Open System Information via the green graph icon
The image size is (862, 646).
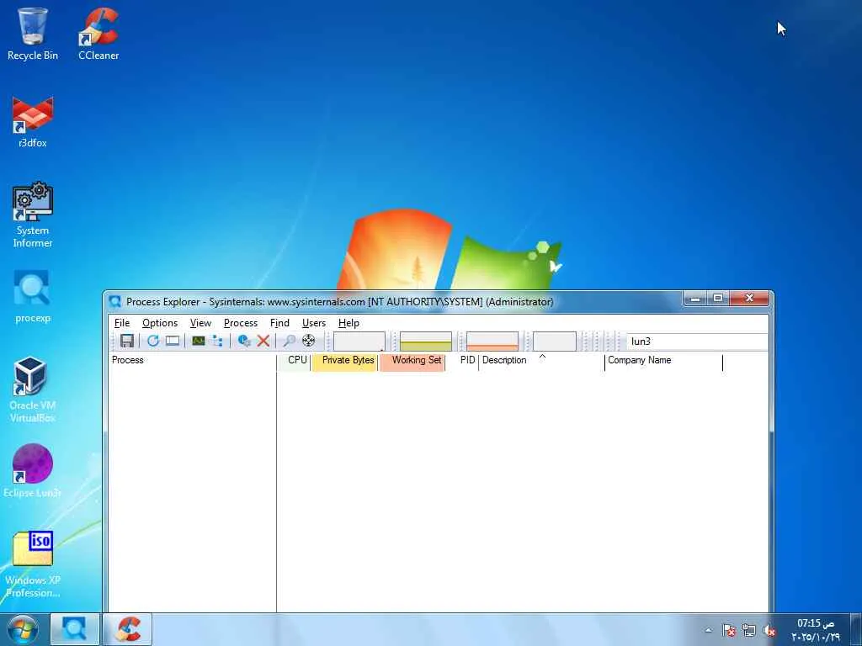[199, 342]
